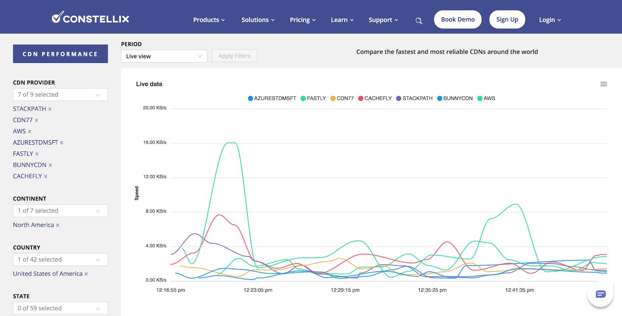Remove BUNNYCDN filter with its x
The image size is (622, 316).
pos(50,166)
